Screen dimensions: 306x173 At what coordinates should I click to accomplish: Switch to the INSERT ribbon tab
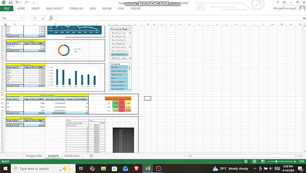(x=36, y=9)
